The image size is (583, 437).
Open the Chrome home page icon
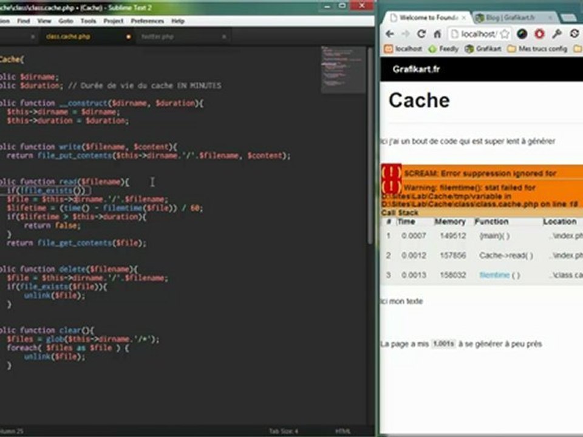tap(437, 34)
